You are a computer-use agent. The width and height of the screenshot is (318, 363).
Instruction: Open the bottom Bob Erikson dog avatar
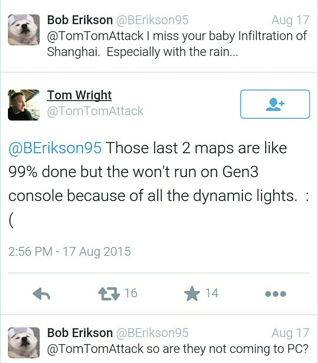(24, 342)
